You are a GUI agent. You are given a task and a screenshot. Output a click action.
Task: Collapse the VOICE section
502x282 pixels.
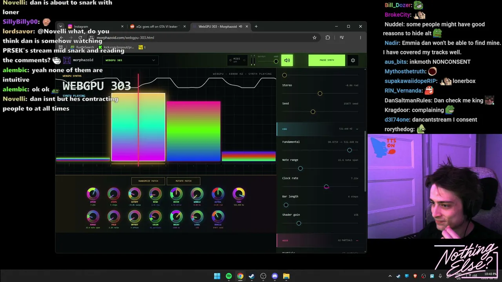(356, 240)
